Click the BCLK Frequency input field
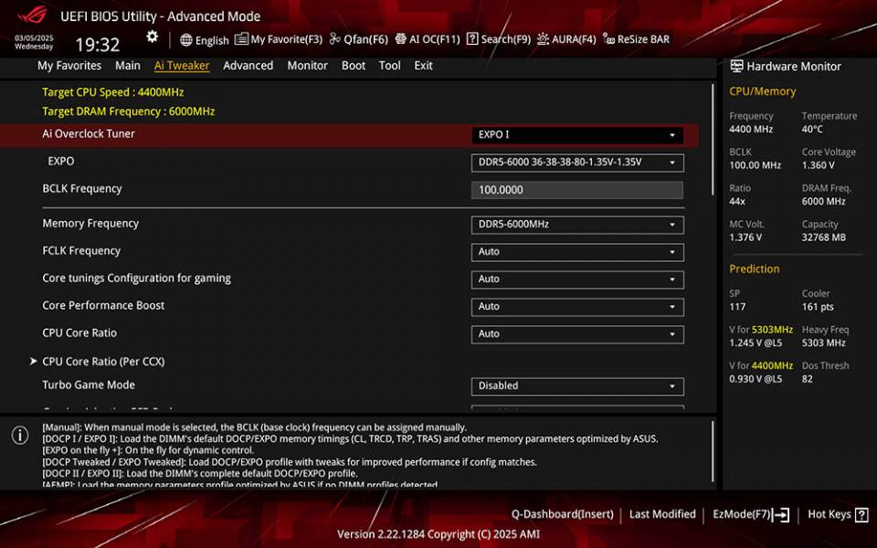 (x=577, y=190)
